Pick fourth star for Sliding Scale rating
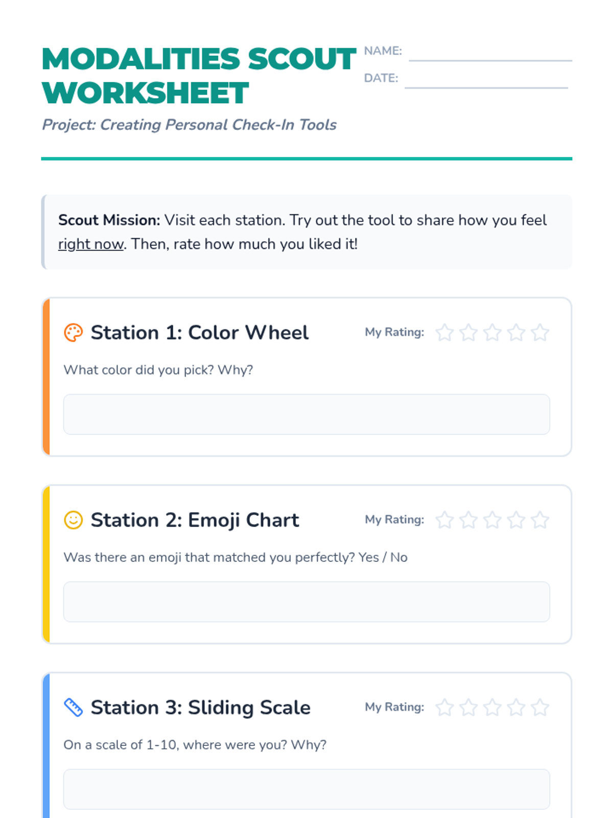613x818 pixels. click(x=516, y=708)
